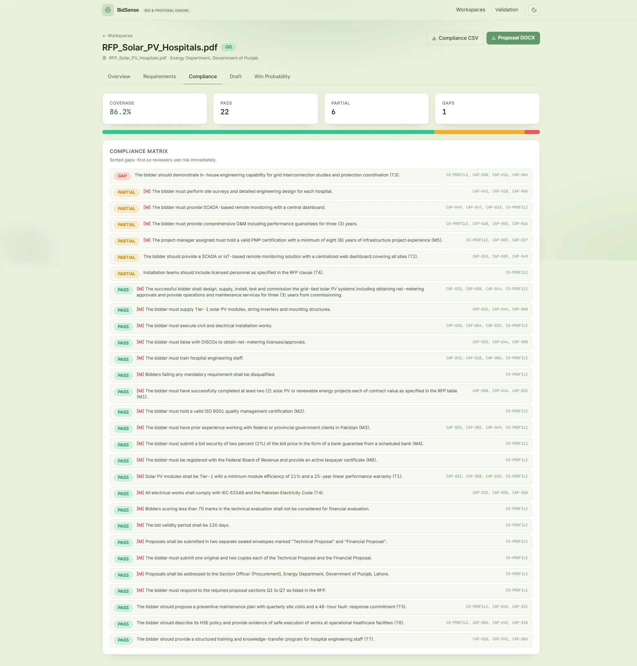Click capability references on Tier-1 modules supply row
This screenshot has height=666, width=637.
pos(500,309)
